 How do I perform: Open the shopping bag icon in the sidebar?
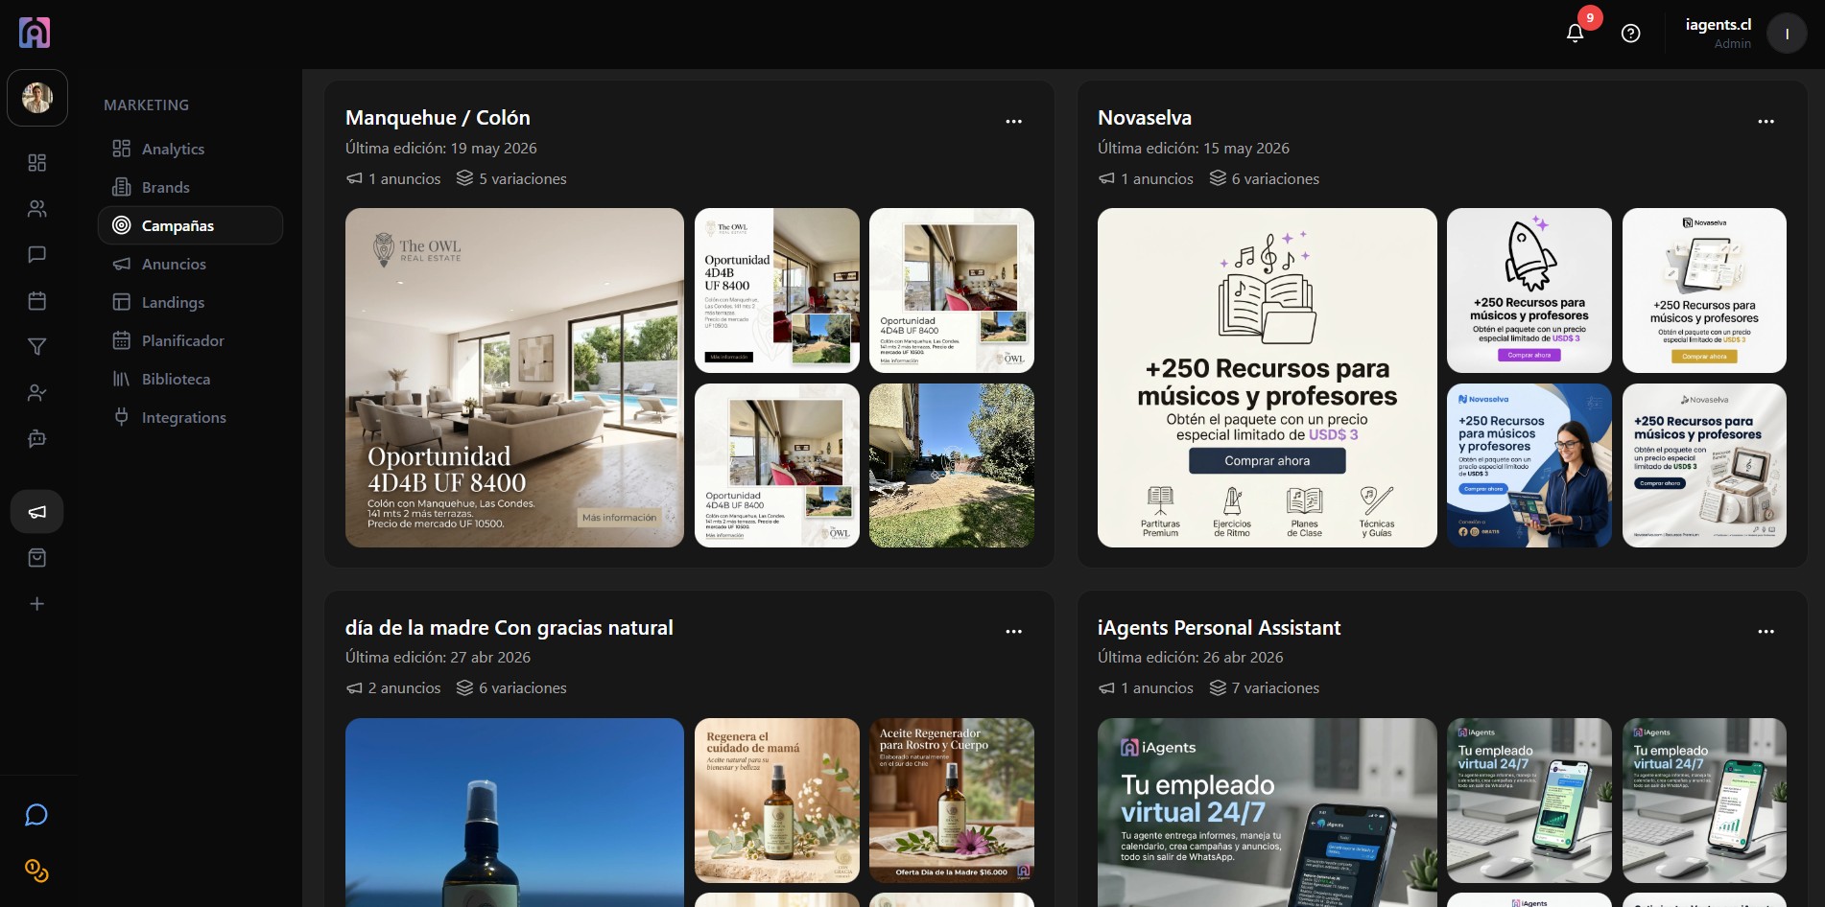pyautogui.click(x=37, y=558)
